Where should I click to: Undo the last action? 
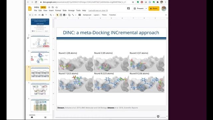point(36,15)
